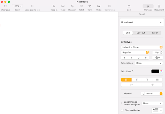Viewport: 165px width, 114px height.
Task: Switch to the Stijl tab
Action: 128,33
